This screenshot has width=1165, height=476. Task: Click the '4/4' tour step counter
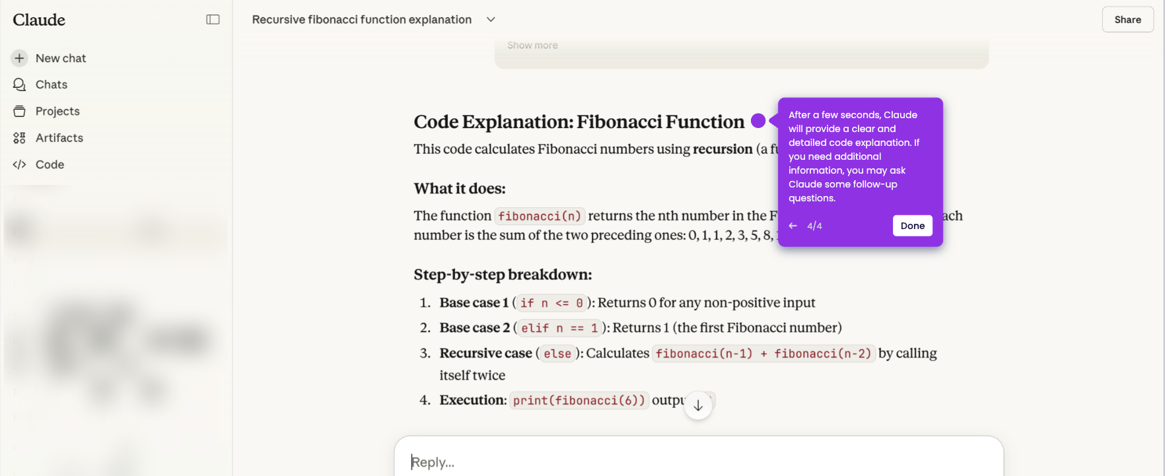pos(814,226)
